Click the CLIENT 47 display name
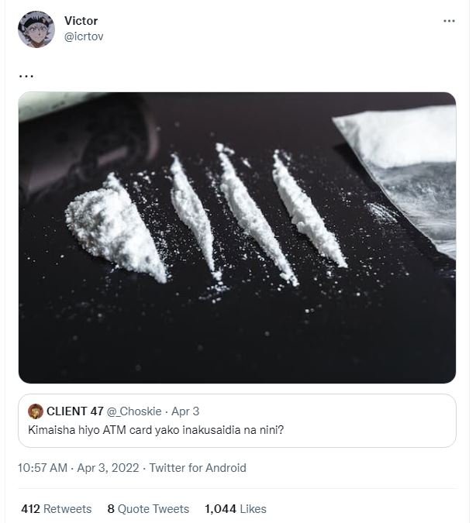This screenshot has width=476, height=523. pyautogui.click(x=74, y=411)
